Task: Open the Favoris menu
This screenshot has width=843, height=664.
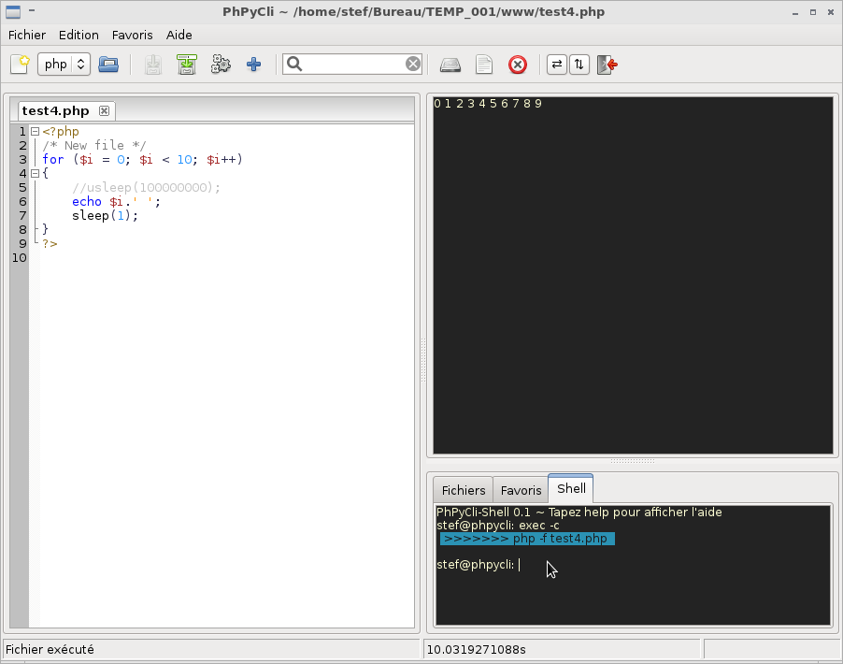Action: [132, 35]
